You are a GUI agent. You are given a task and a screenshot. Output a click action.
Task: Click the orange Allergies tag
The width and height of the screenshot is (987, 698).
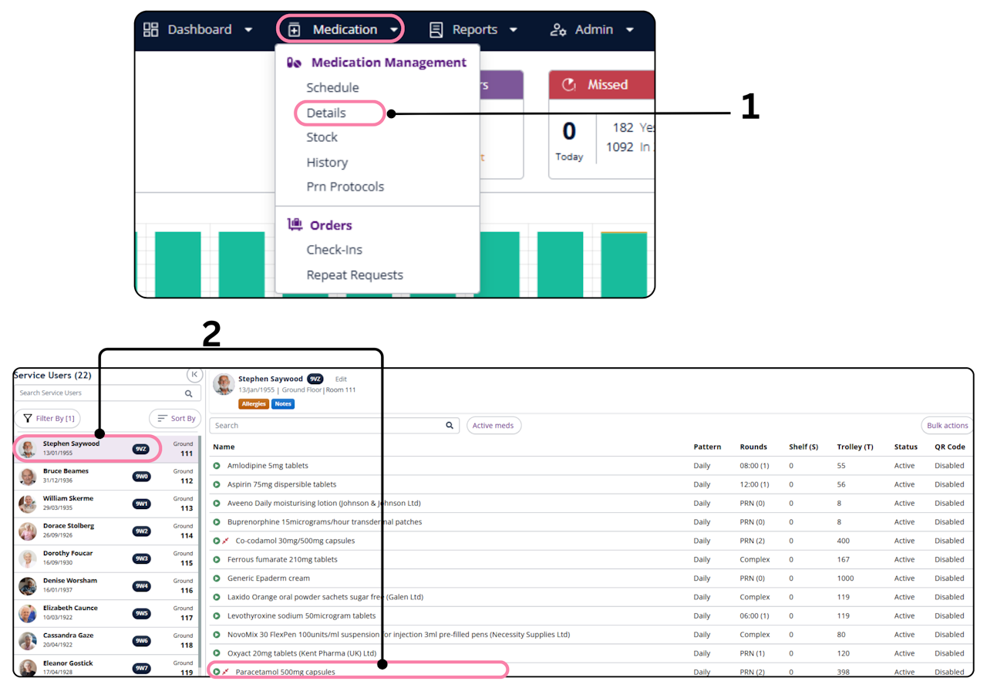point(254,404)
